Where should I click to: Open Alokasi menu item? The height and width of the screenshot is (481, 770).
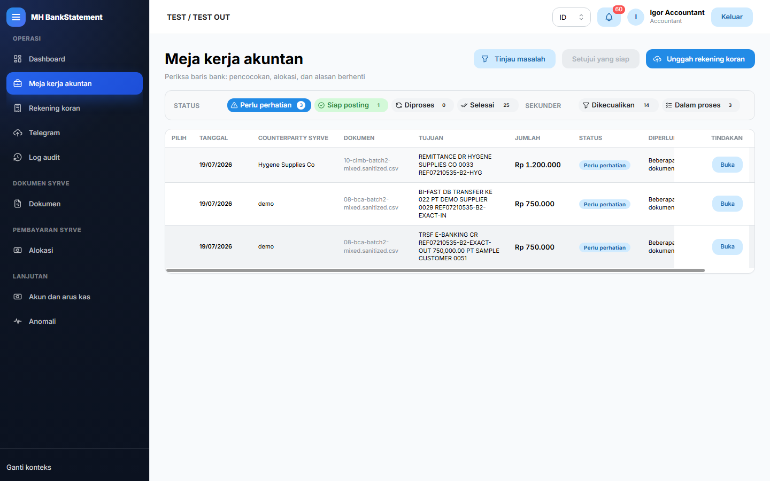pyautogui.click(x=74, y=250)
